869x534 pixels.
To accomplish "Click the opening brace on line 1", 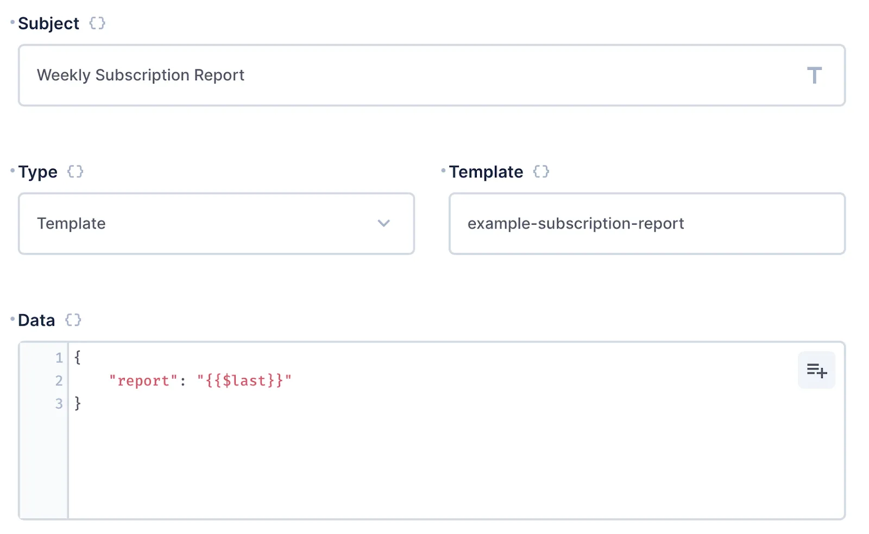I will tap(78, 358).
